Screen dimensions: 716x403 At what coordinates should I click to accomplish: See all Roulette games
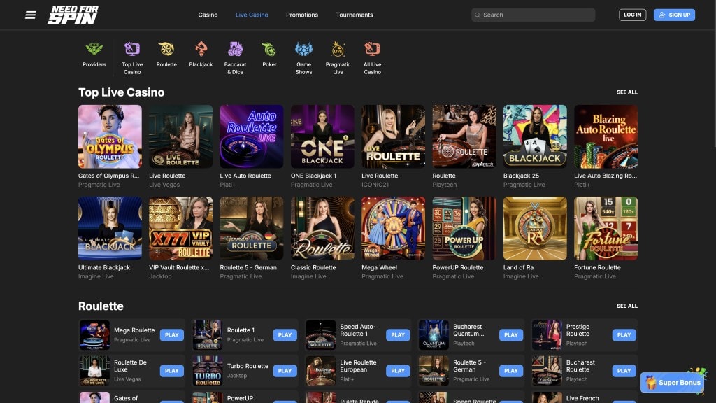pos(627,306)
